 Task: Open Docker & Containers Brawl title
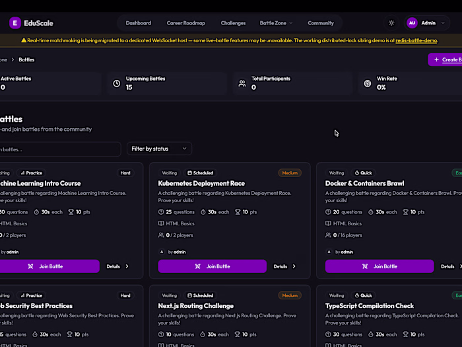coord(364,183)
